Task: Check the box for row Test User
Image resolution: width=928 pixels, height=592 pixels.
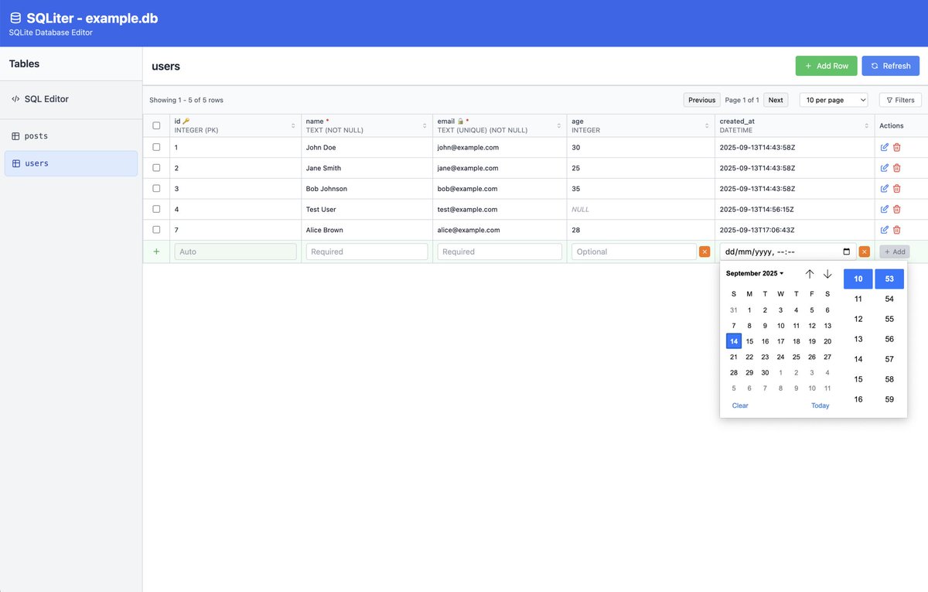Action: click(x=156, y=209)
